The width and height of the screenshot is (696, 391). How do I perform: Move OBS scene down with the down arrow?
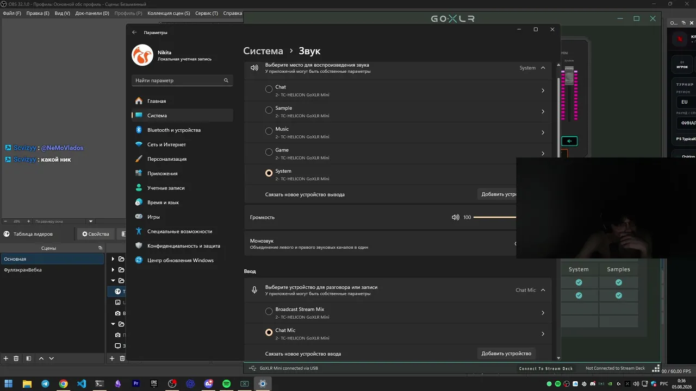tap(52, 358)
